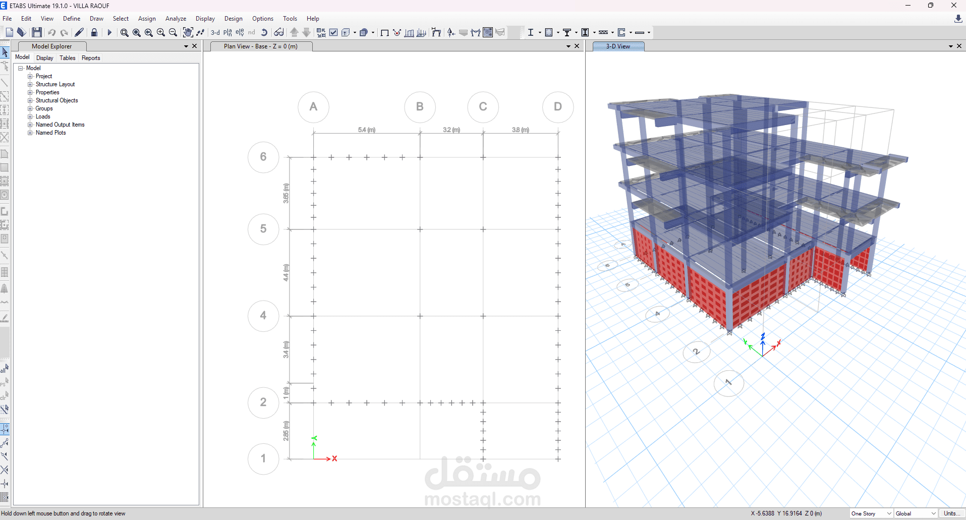
Task: Open the Assign menu
Action: 147,19
